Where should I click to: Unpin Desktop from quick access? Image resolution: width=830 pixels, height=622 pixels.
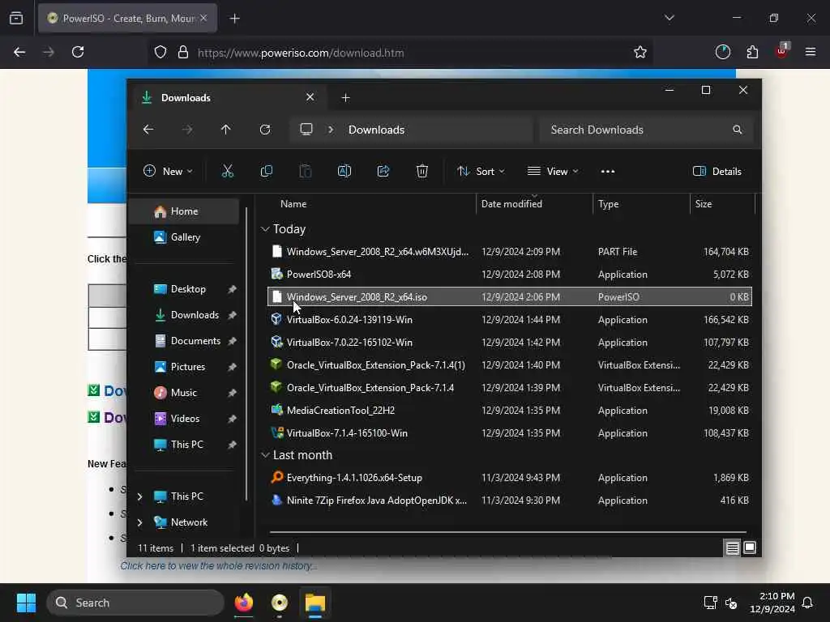(x=232, y=289)
